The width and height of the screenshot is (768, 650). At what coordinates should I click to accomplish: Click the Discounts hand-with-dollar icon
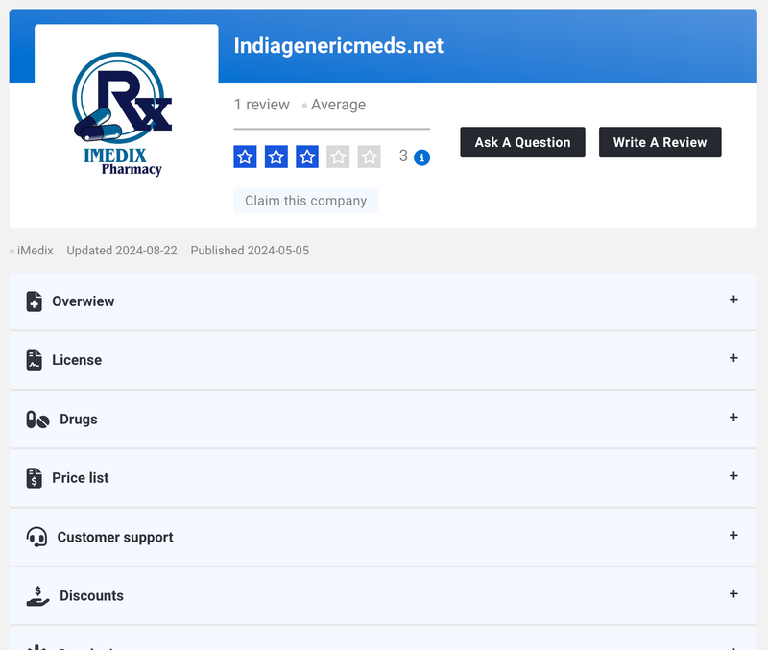37,596
